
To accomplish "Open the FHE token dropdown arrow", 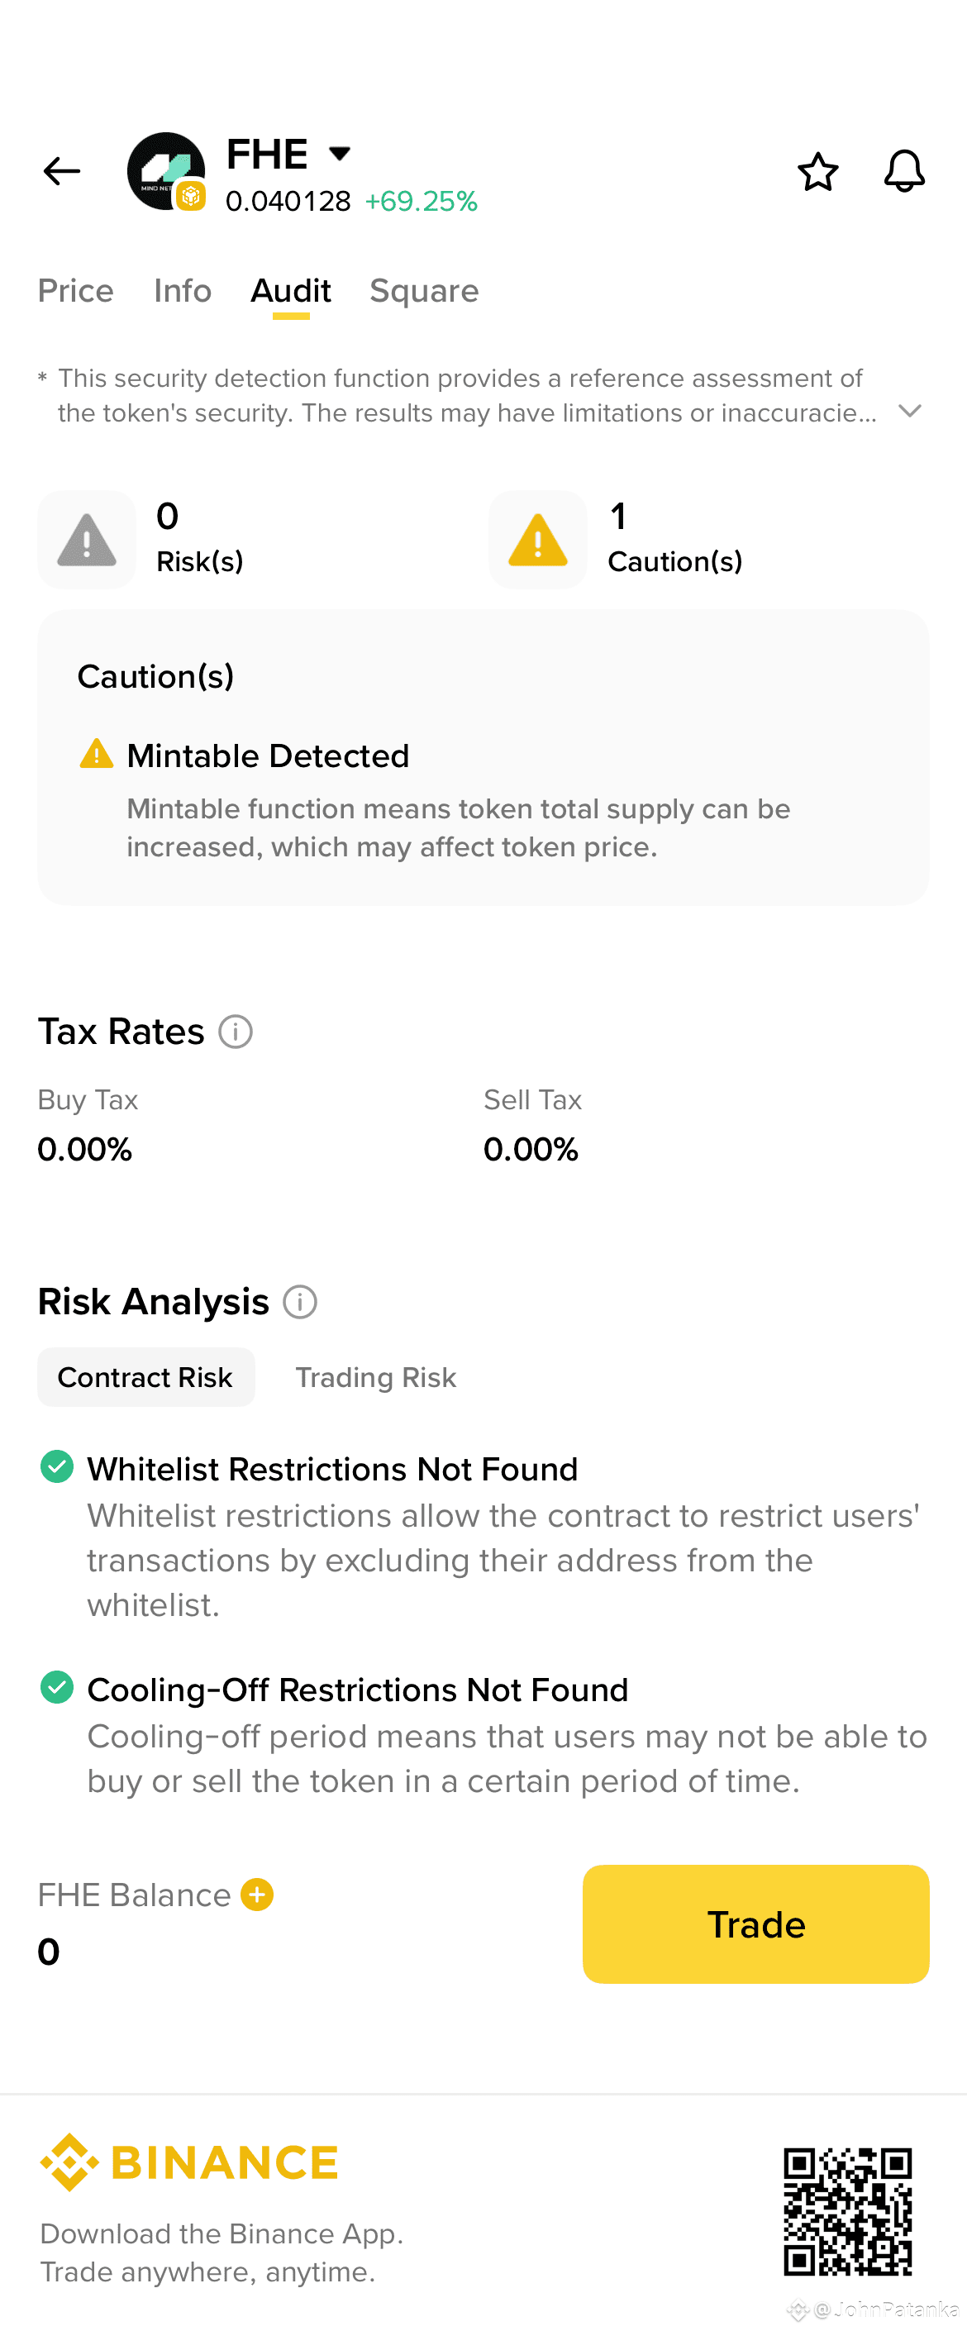I will tap(339, 153).
